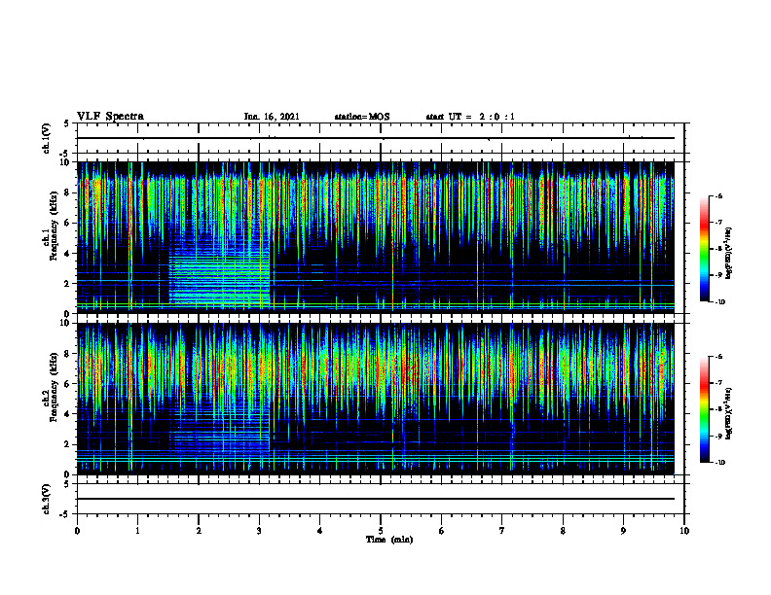Click the ch.2 spectrogram color scale bar

tap(704, 409)
